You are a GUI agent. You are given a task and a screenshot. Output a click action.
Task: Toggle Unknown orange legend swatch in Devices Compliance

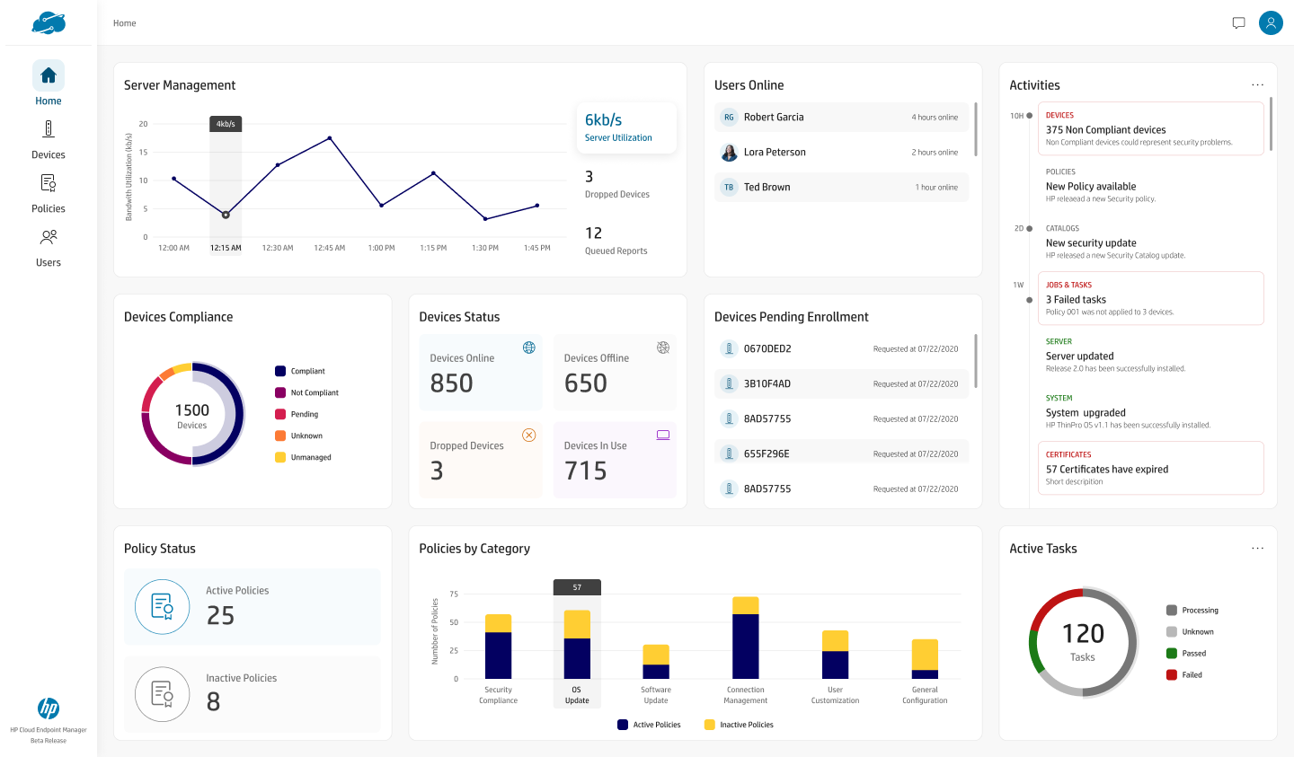[x=280, y=436]
